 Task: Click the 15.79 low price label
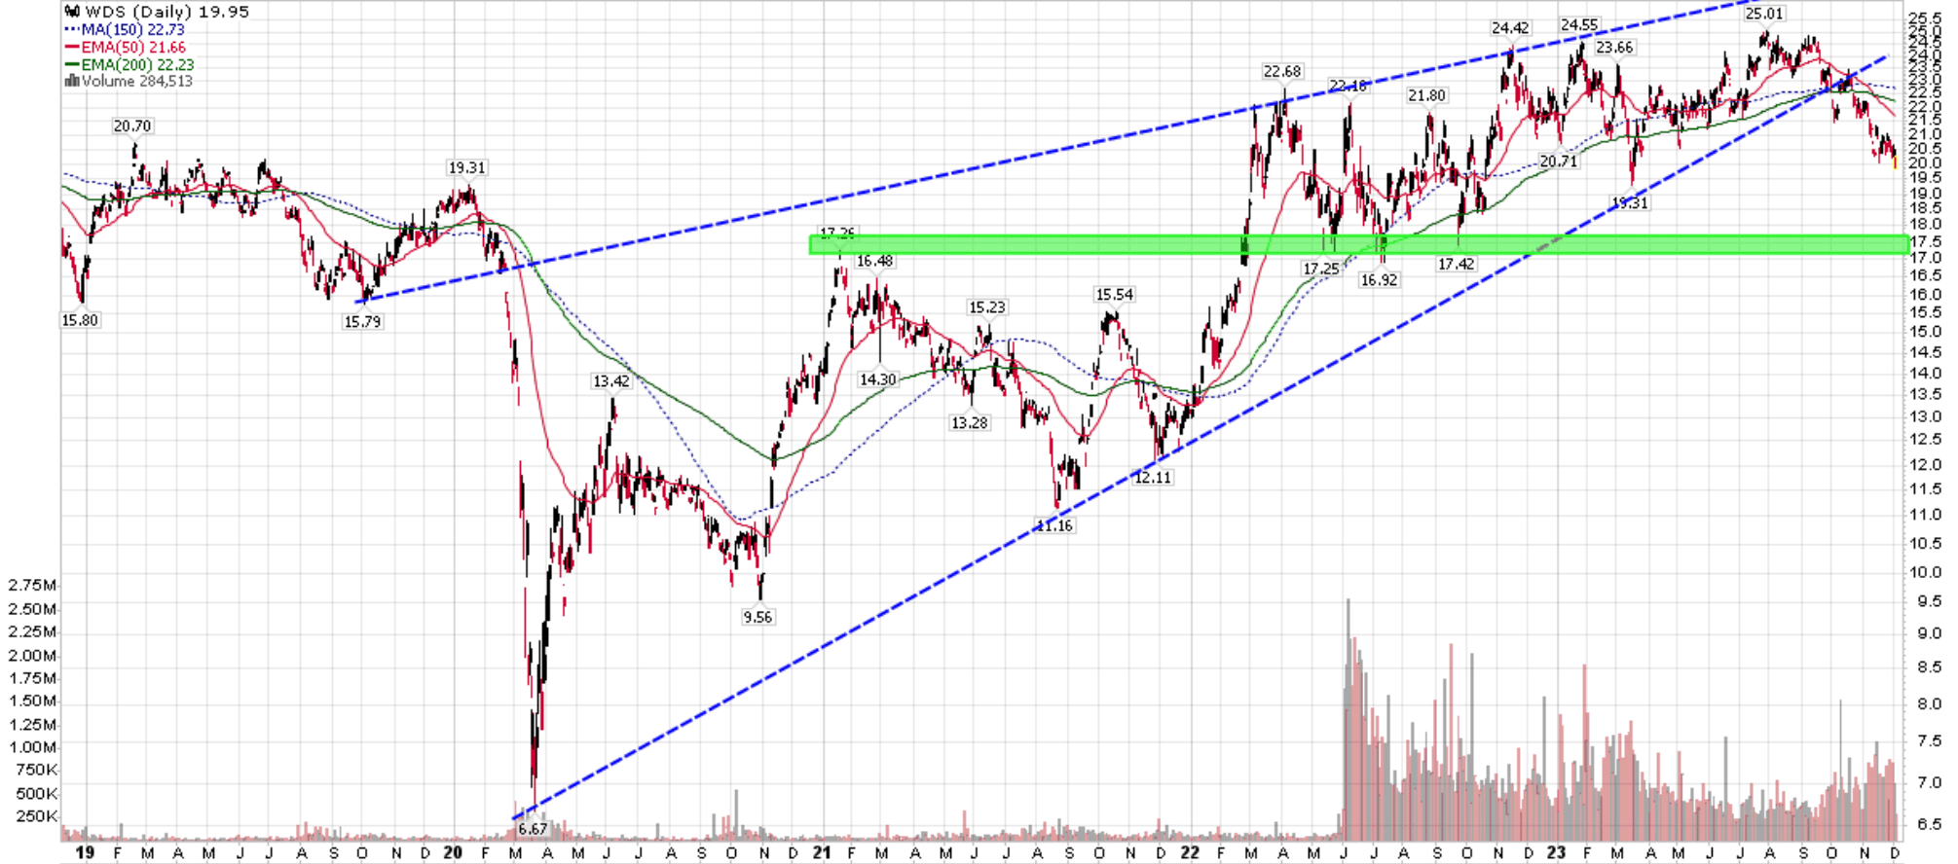tap(362, 322)
